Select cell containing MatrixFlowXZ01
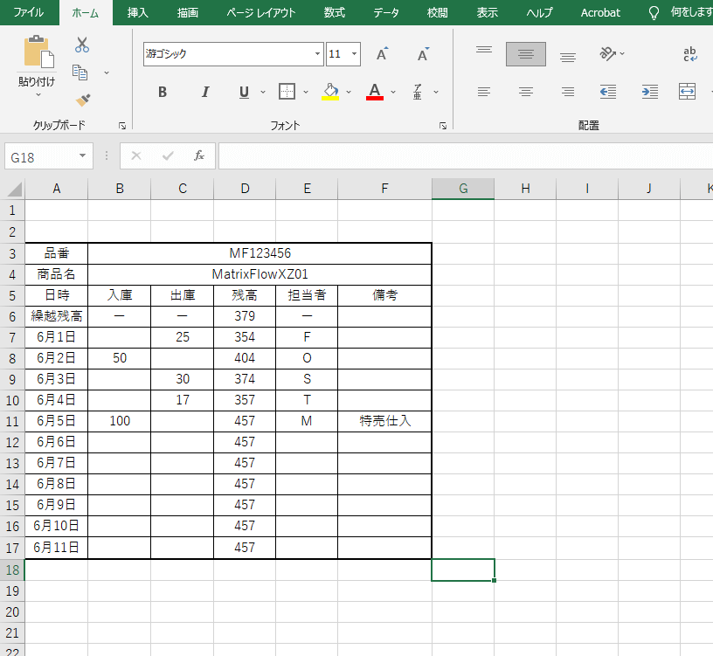This screenshot has height=656, width=713. coord(260,274)
